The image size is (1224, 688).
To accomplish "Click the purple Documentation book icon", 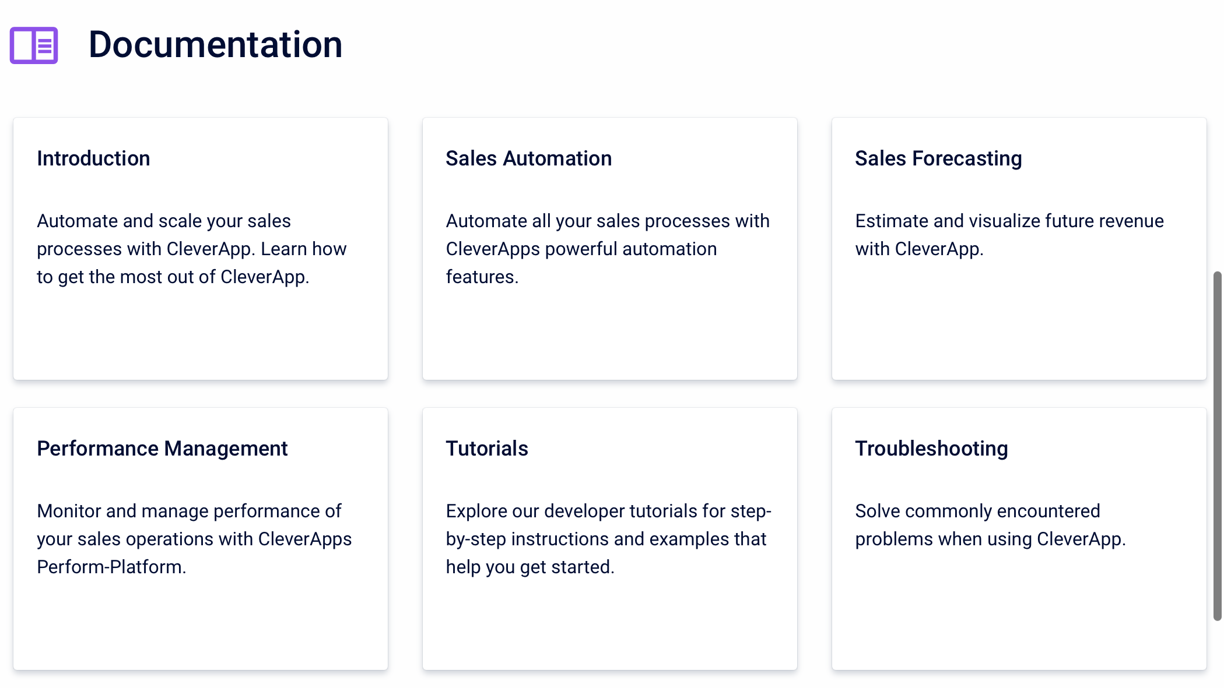I will point(34,45).
